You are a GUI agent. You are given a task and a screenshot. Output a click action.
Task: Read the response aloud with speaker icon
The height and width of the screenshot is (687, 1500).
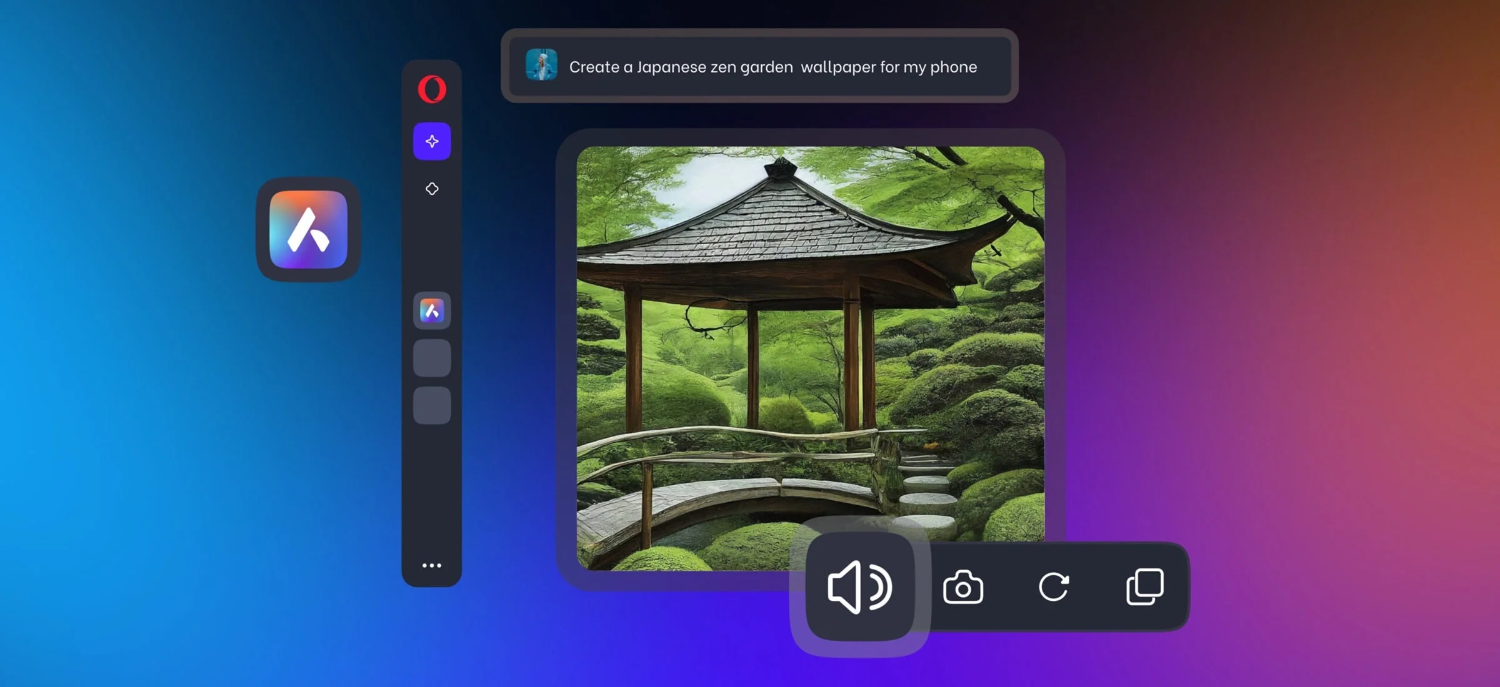pyautogui.click(x=860, y=587)
